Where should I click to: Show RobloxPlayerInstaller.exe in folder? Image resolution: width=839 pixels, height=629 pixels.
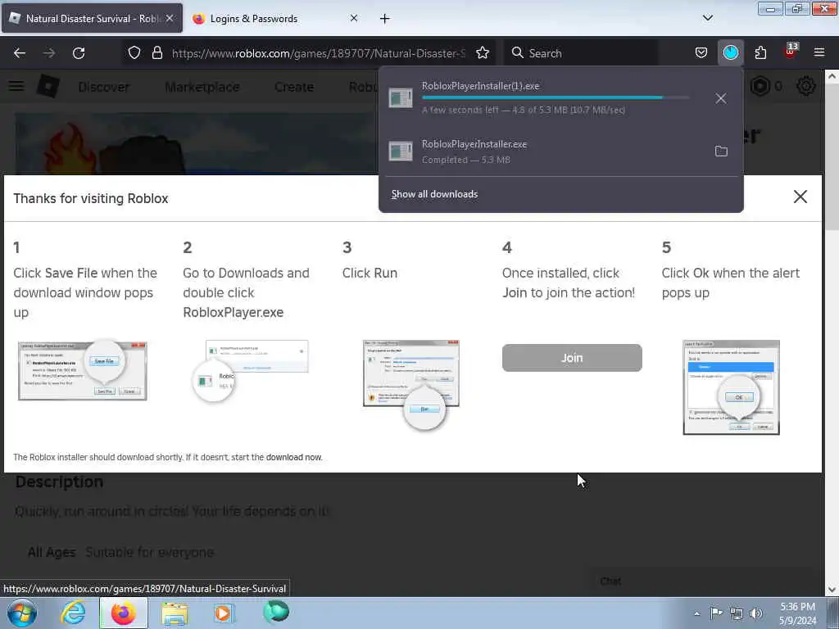pyautogui.click(x=721, y=152)
